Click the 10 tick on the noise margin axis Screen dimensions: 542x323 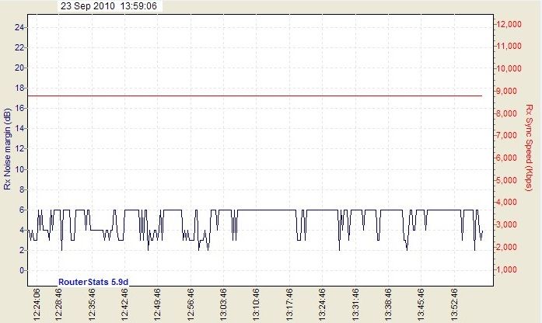20,169
